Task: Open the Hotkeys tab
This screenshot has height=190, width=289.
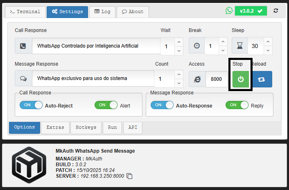Action: pyautogui.click(x=86, y=128)
